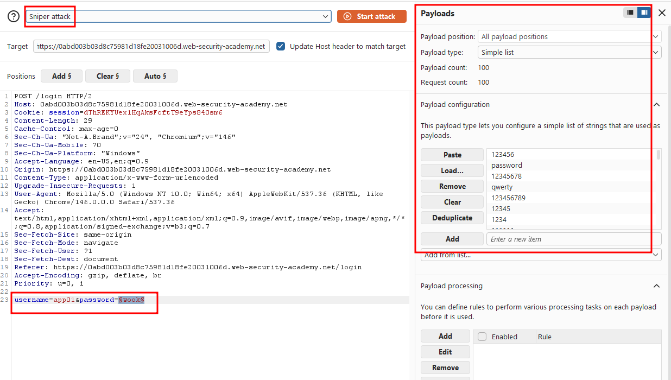Viewport: 671px width, 380px height.
Task: Close the Payloads side panel
Action: click(662, 12)
